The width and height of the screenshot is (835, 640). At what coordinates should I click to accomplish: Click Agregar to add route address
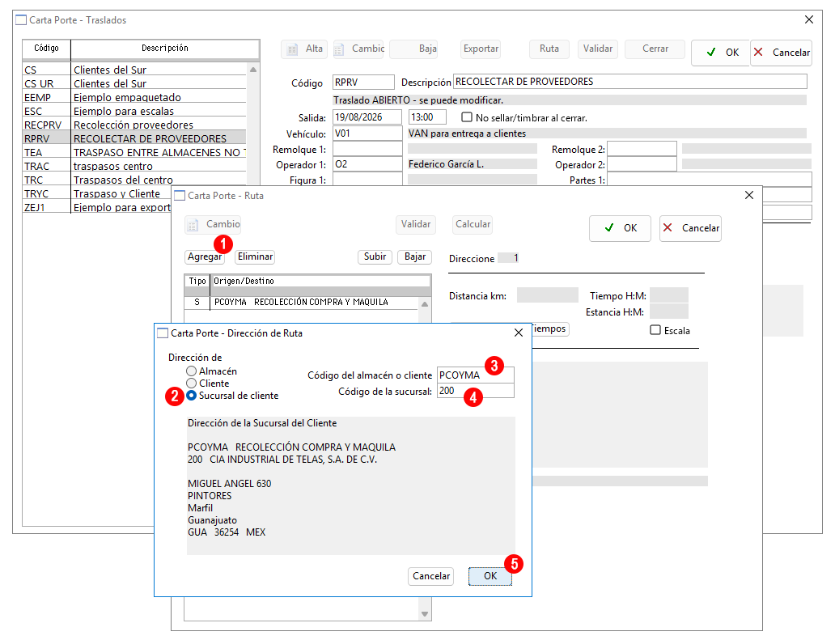click(205, 257)
